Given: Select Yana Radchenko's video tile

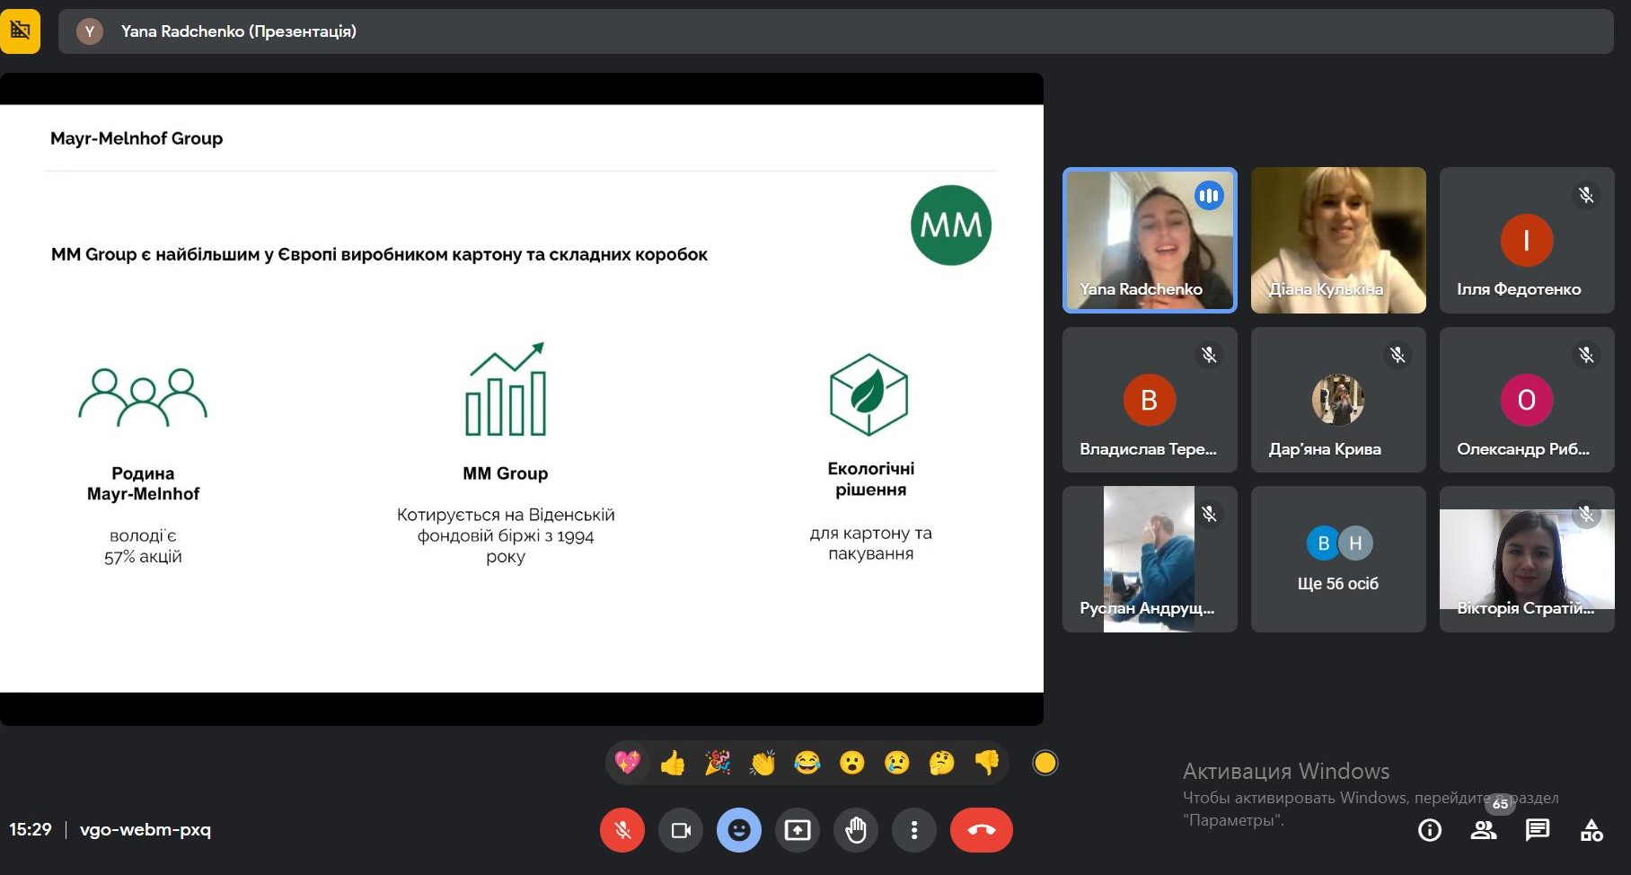Looking at the screenshot, I should tap(1149, 240).
